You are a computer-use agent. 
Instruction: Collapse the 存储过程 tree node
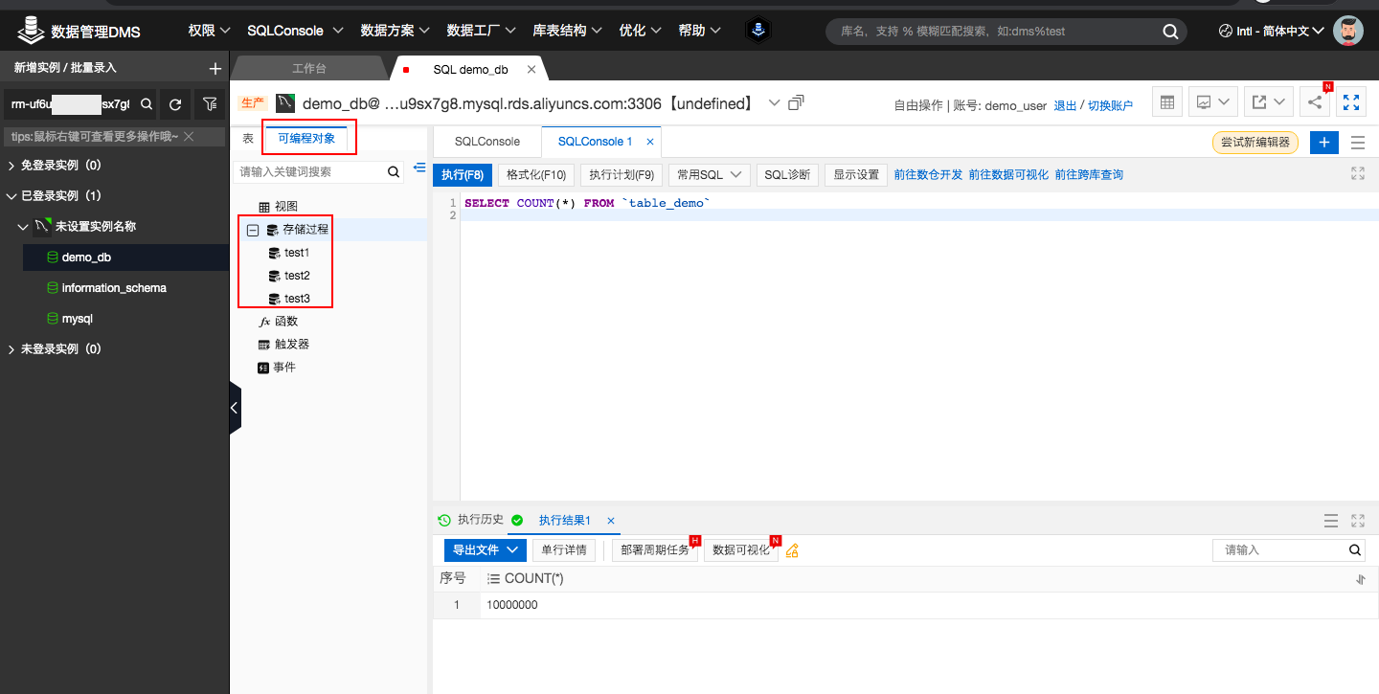tap(252, 229)
